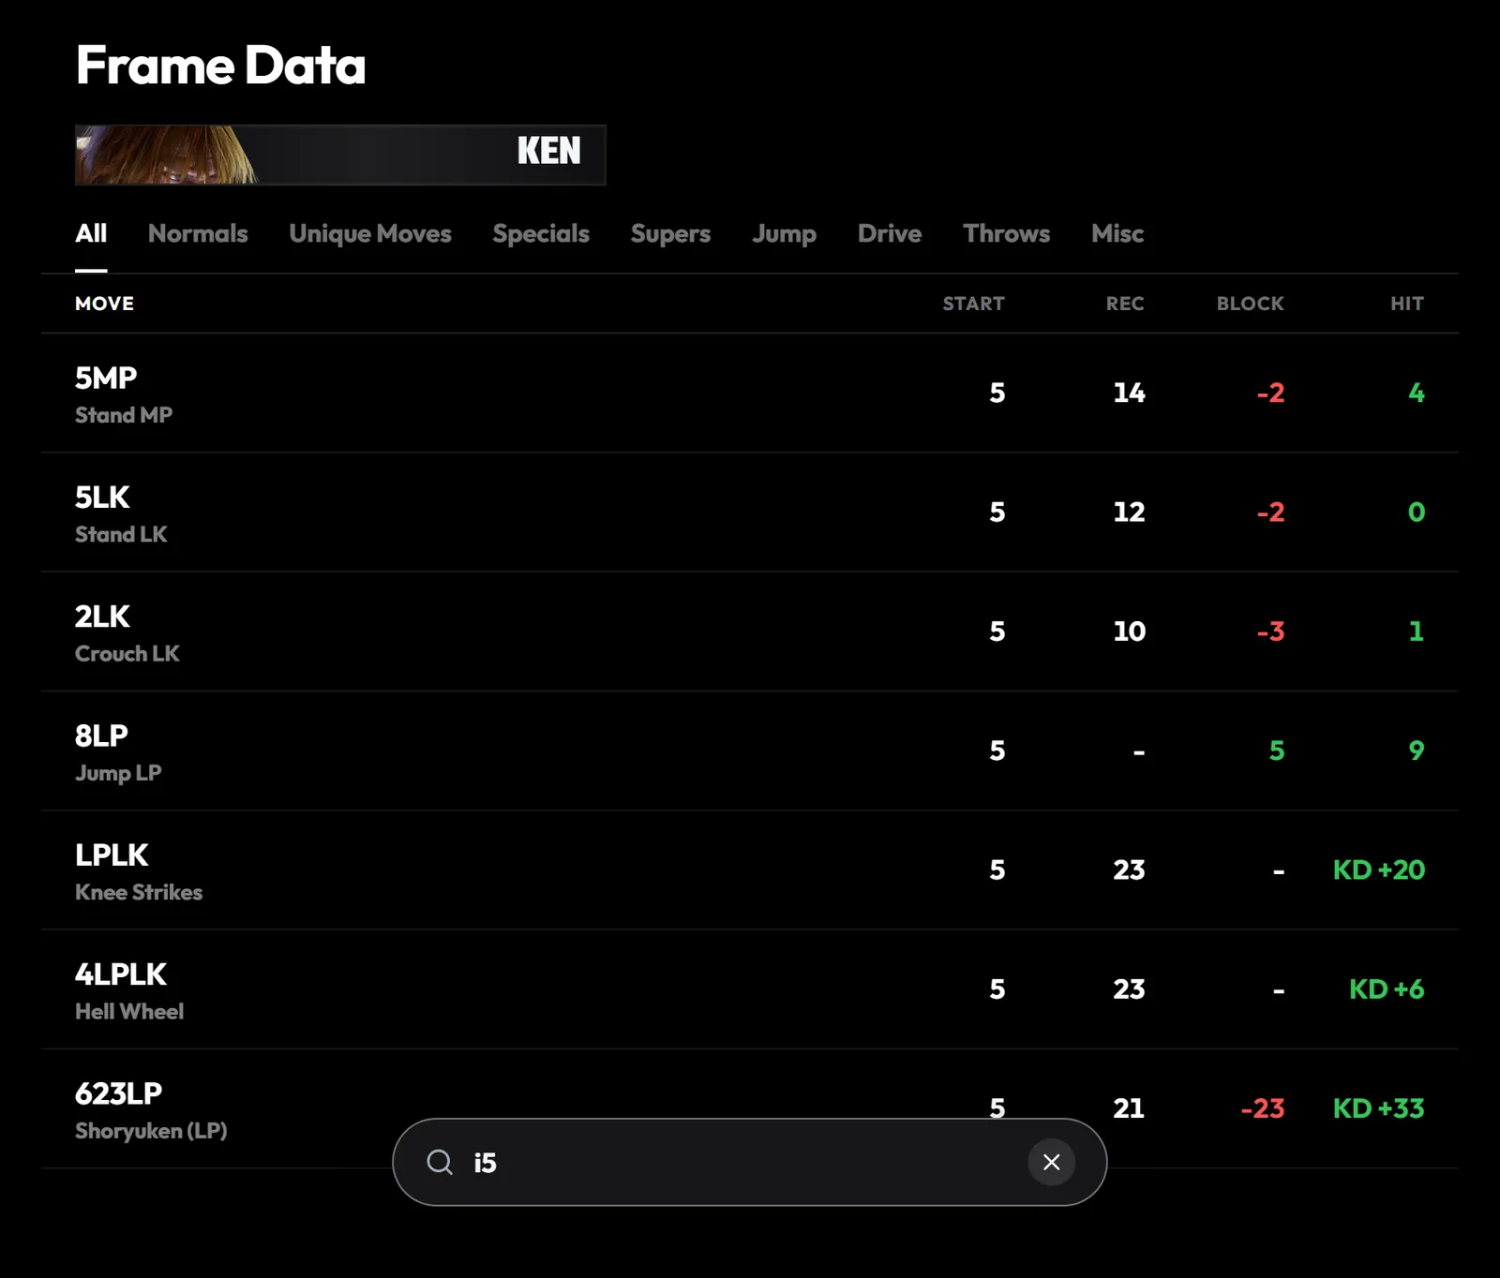The height and width of the screenshot is (1278, 1500).
Task: Open the Misc tab
Action: tap(1117, 233)
